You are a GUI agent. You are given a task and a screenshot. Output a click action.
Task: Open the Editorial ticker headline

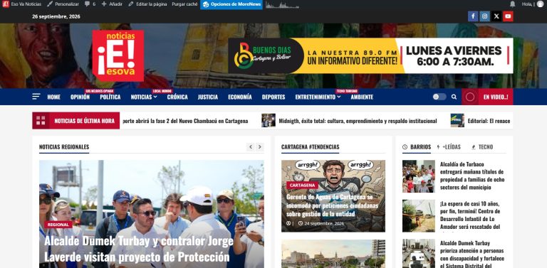(489, 121)
